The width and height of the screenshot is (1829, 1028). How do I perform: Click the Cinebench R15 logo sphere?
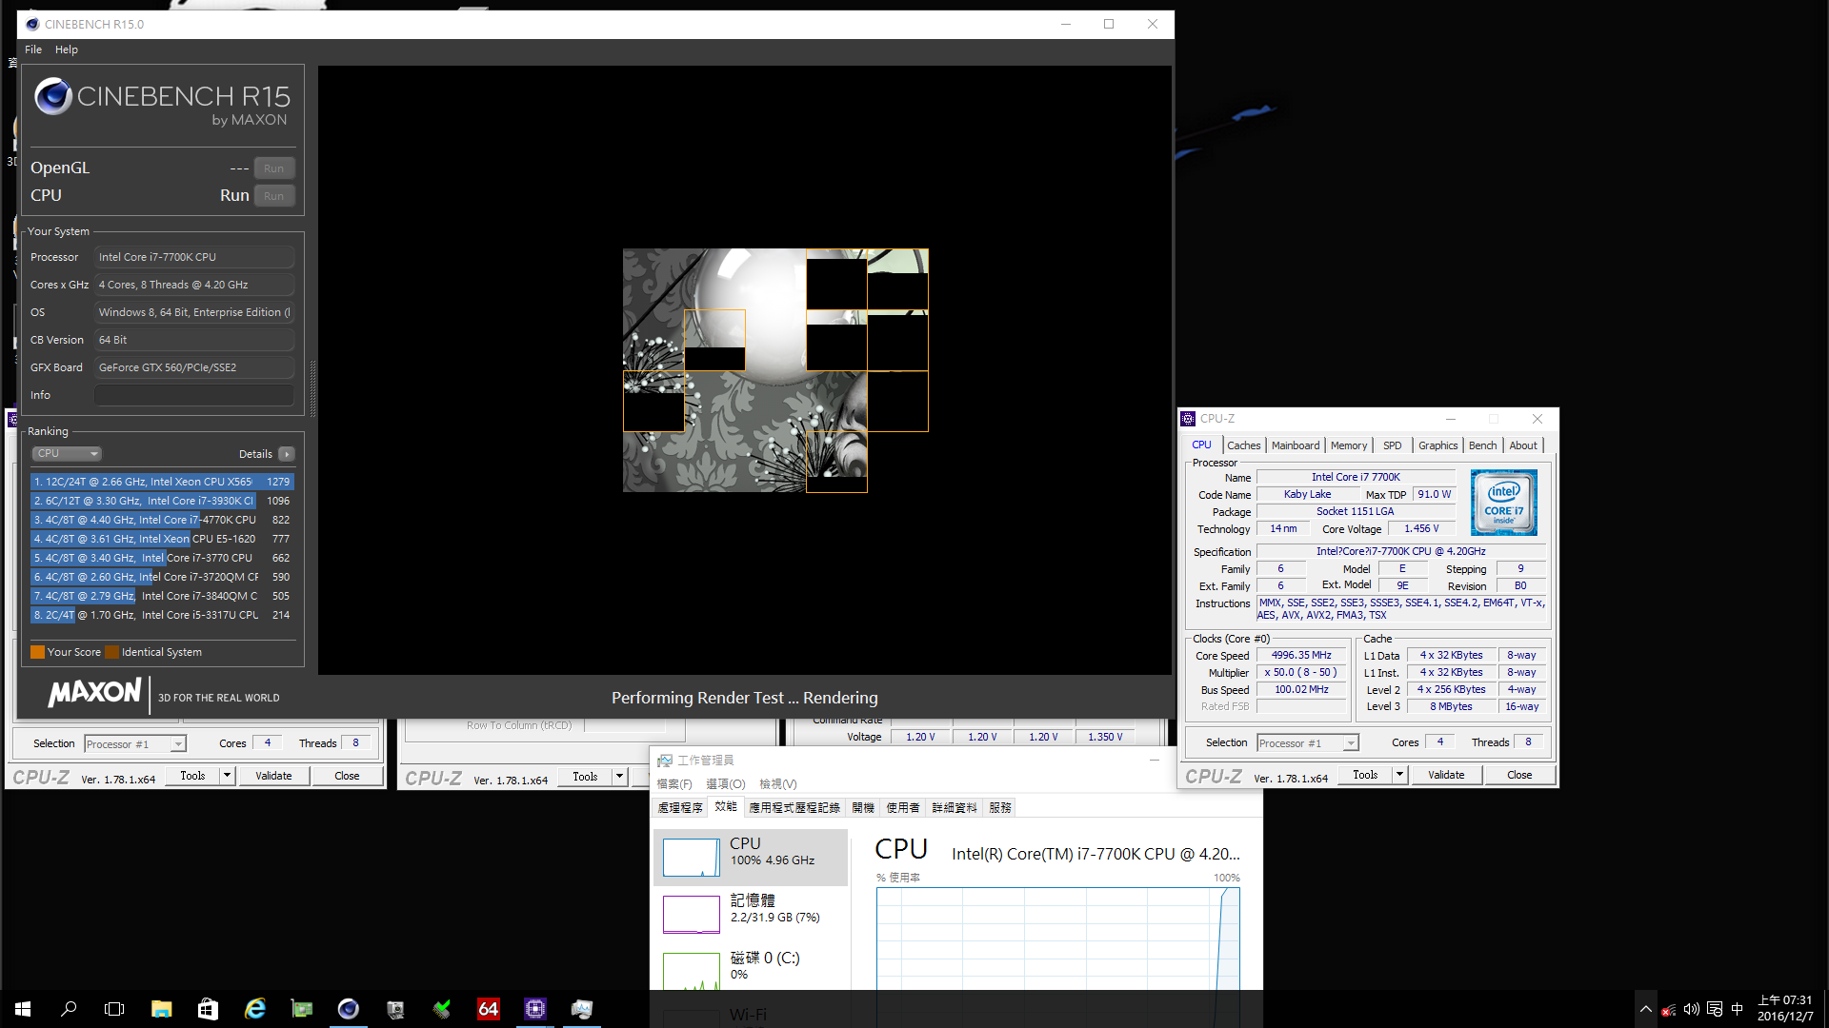[x=53, y=96]
